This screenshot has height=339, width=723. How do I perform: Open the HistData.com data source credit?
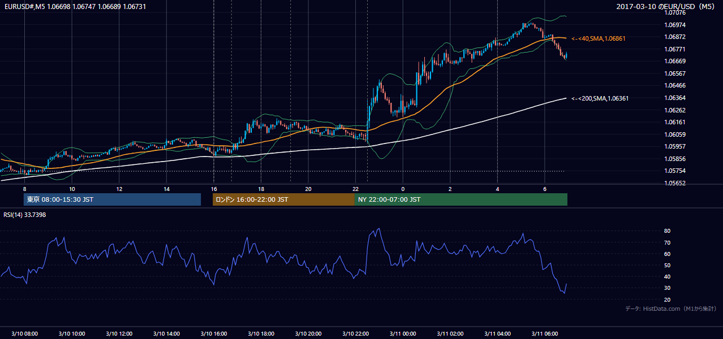click(670, 308)
